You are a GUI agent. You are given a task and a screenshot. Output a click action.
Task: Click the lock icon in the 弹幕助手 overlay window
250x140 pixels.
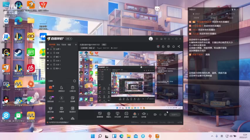(232, 10)
